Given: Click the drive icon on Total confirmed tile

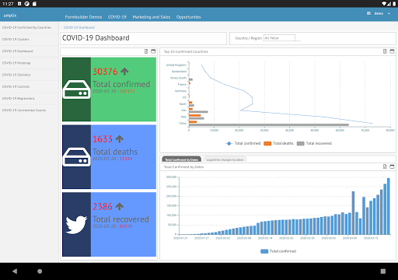Looking at the screenshot, I should [76, 89].
